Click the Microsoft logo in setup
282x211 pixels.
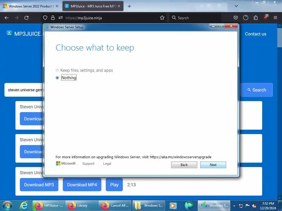tap(66, 163)
